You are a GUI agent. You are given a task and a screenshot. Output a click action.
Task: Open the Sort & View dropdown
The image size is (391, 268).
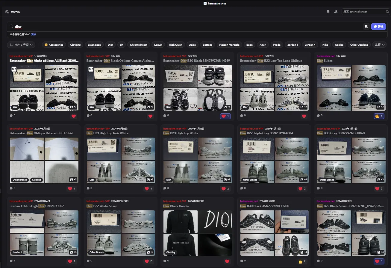coord(21,45)
